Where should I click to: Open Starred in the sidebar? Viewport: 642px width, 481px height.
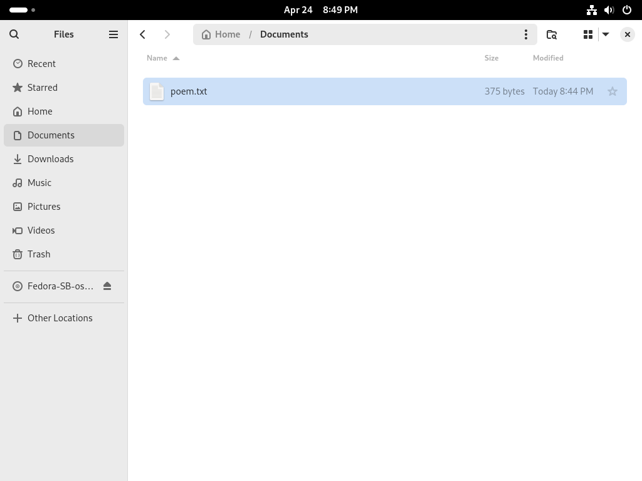click(64, 88)
